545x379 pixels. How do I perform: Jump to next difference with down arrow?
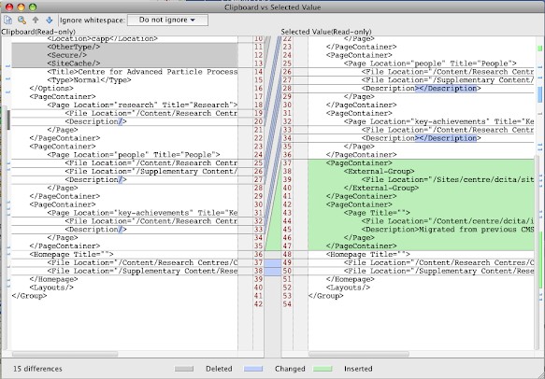pyautogui.click(x=49, y=21)
